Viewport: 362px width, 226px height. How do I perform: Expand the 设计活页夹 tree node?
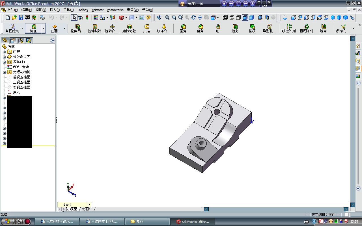tap(4, 57)
